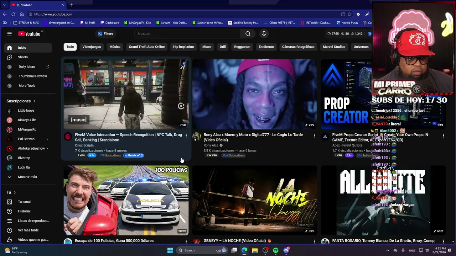Open more options for FiveM Voice Interaction video
This screenshot has height=256, width=456.
point(186,135)
